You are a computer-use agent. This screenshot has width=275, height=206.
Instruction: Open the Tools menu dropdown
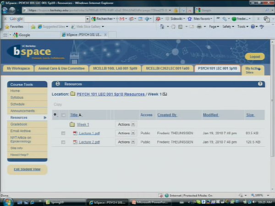click(243, 27)
